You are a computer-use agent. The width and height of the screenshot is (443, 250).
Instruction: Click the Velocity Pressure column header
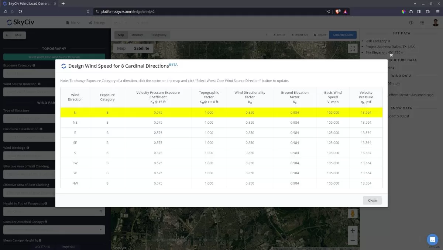point(366,97)
